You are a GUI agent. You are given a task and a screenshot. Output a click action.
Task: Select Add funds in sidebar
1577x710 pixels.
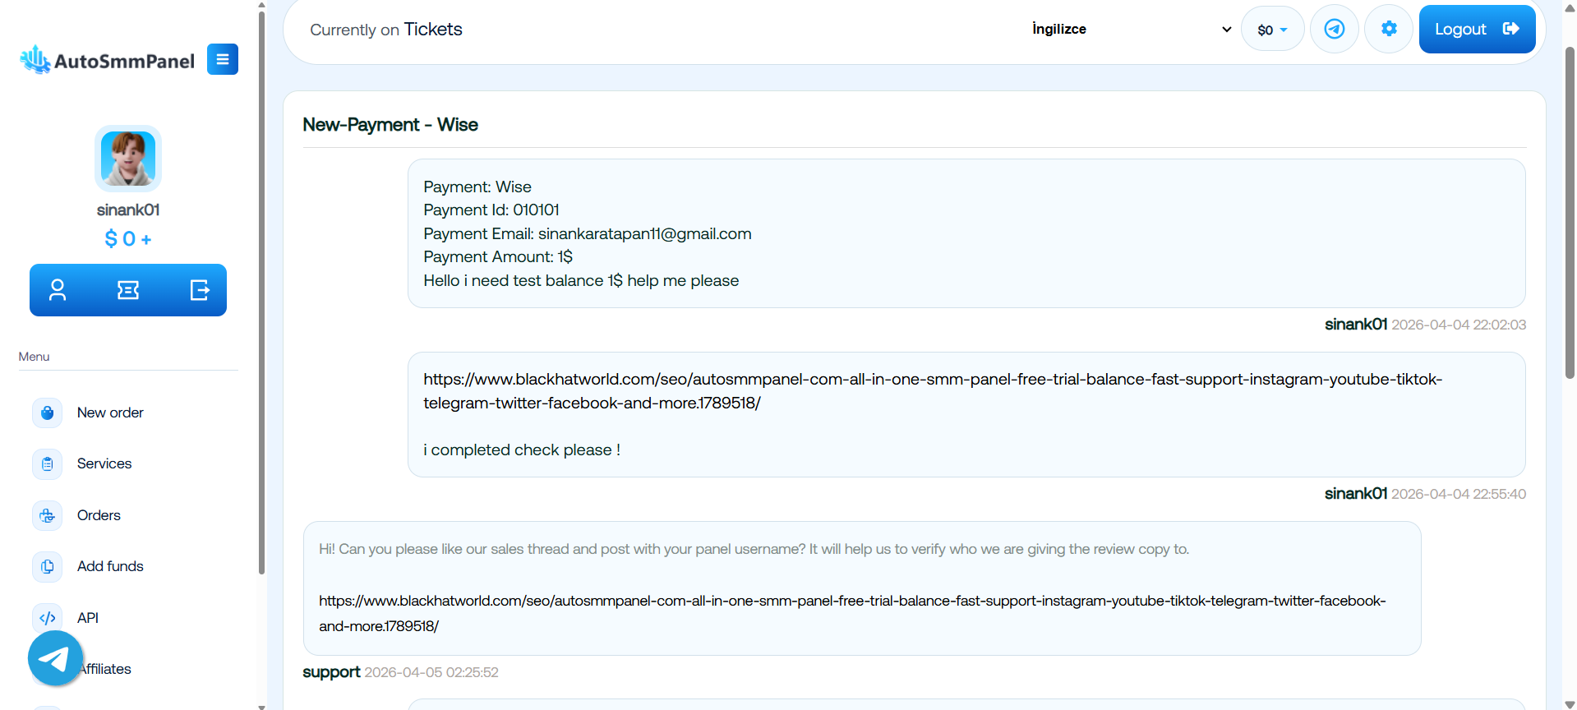[x=110, y=566]
